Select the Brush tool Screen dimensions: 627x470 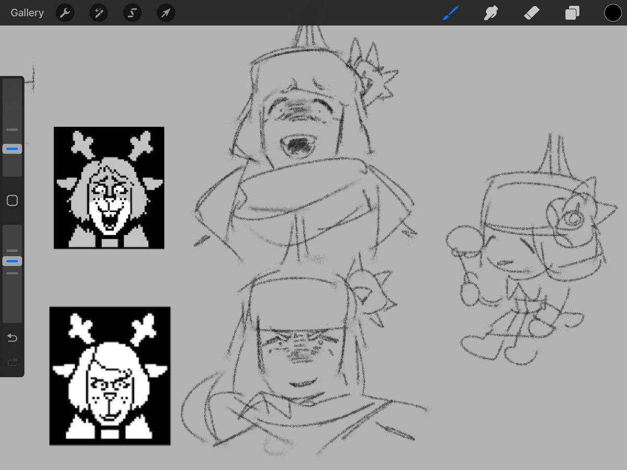pyautogui.click(x=450, y=13)
